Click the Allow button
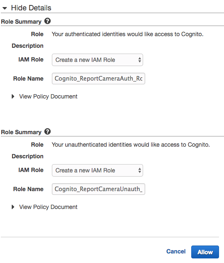The image size is (224, 263). [x=205, y=252]
